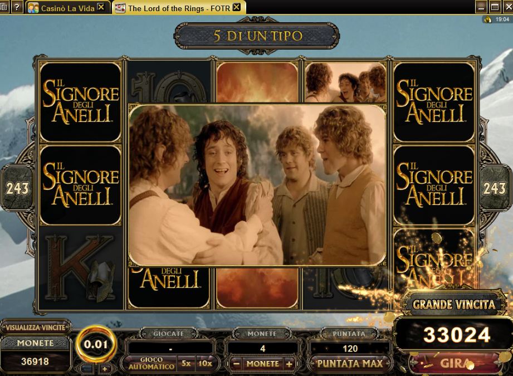Click the 0.01 gold ring coin indicator

pyautogui.click(x=95, y=344)
